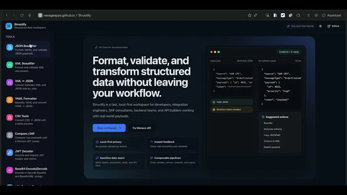Select XML Beautifier in the tools list
The height and width of the screenshot is (195, 347).
point(27,67)
